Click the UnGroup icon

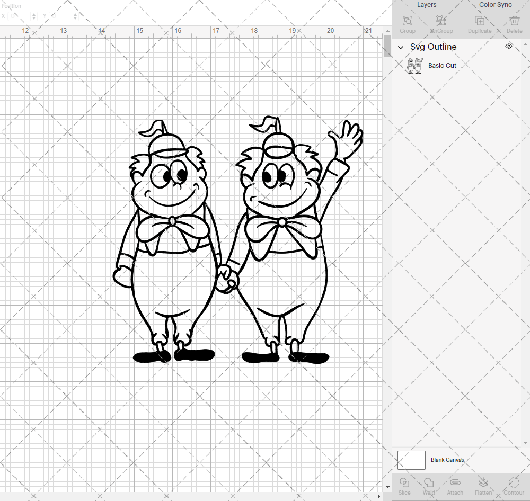click(441, 21)
